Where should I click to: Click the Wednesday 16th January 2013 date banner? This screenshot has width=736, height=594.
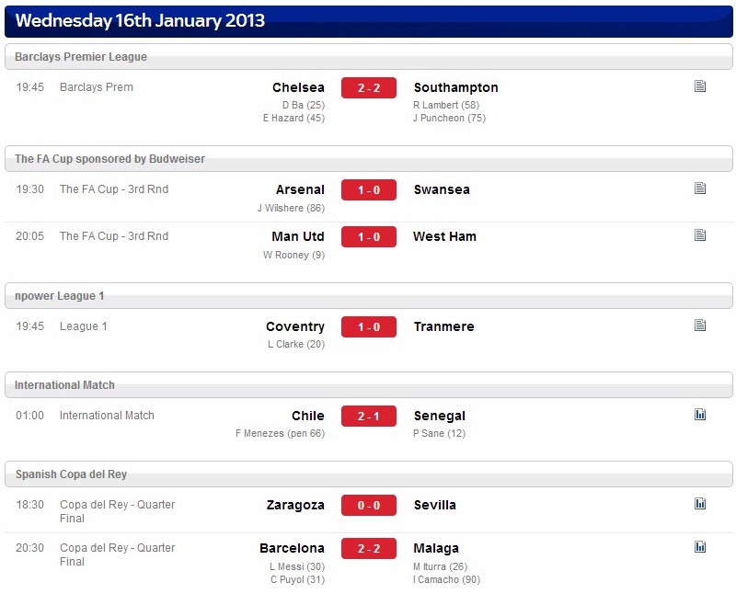tap(369, 21)
